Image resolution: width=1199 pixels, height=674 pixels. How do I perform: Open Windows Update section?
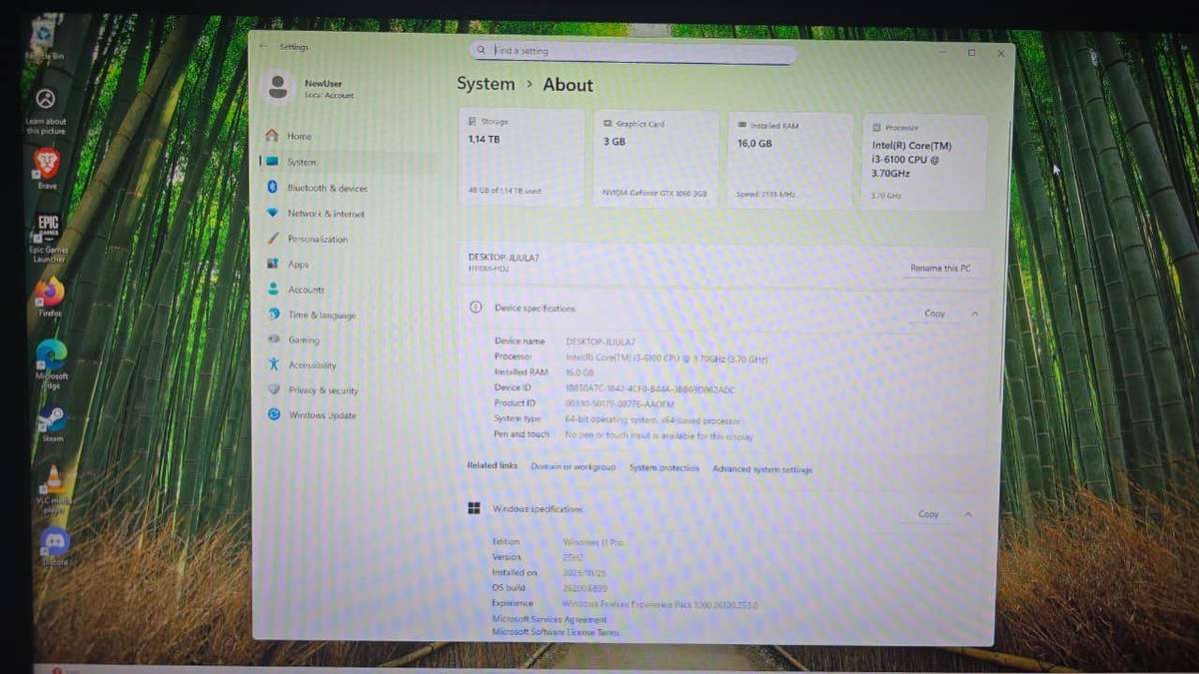tap(321, 415)
